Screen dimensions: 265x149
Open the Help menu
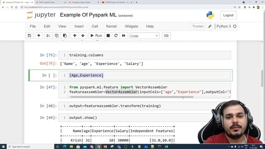[x=150, y=26]
